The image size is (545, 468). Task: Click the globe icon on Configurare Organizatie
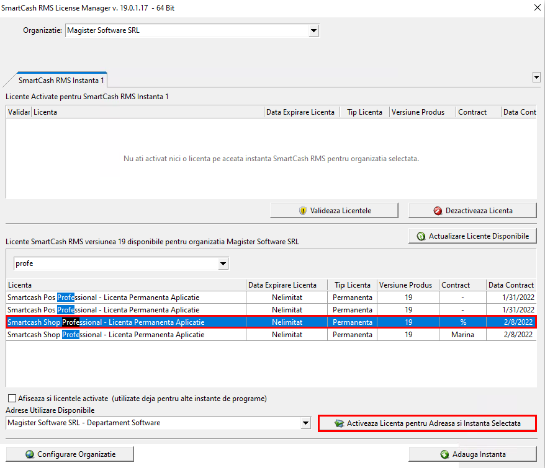[30, 454]
